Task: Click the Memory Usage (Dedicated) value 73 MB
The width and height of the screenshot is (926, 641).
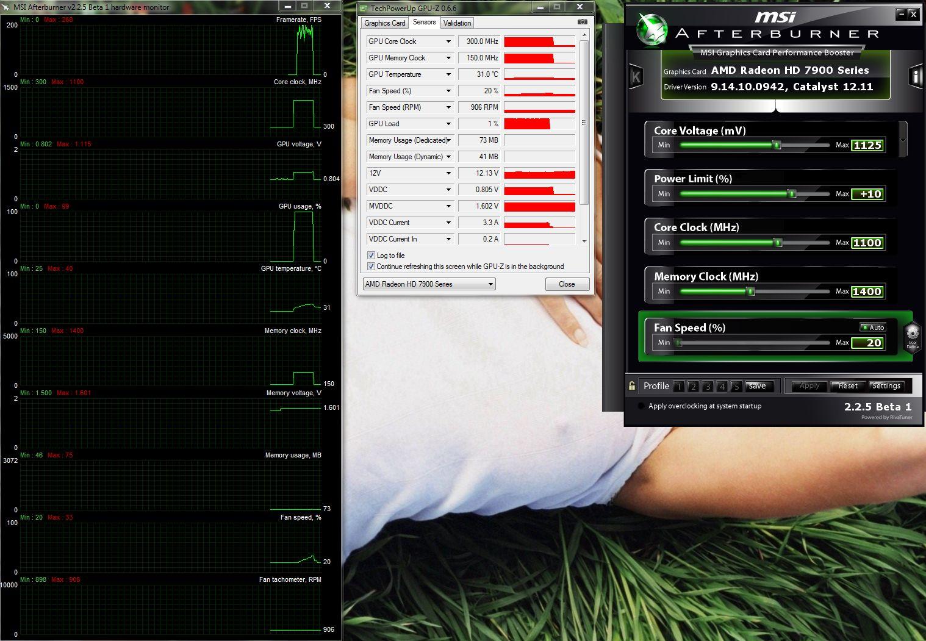Action: [x=479, y=140]
